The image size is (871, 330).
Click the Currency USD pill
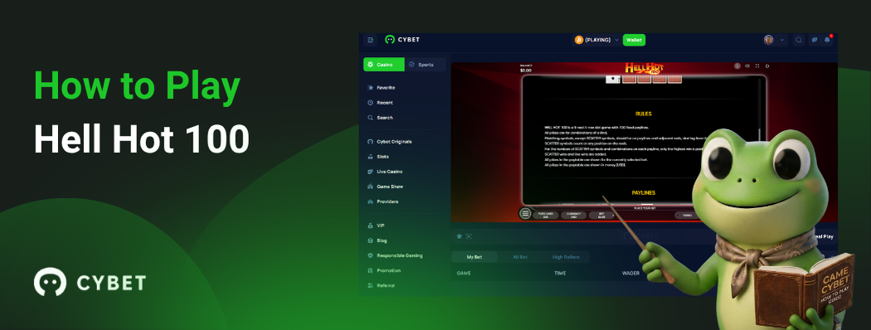click(x=573, y=215)
